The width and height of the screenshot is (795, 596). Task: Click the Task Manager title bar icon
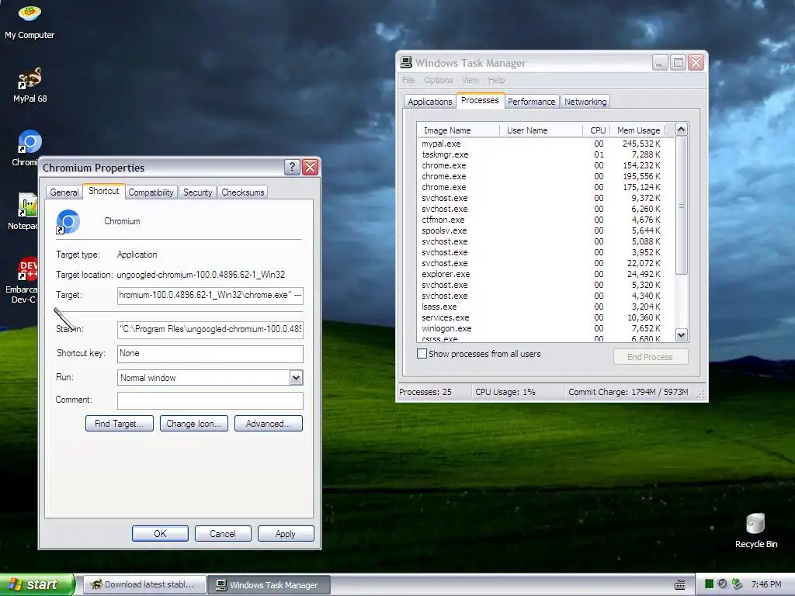[405, 63]
